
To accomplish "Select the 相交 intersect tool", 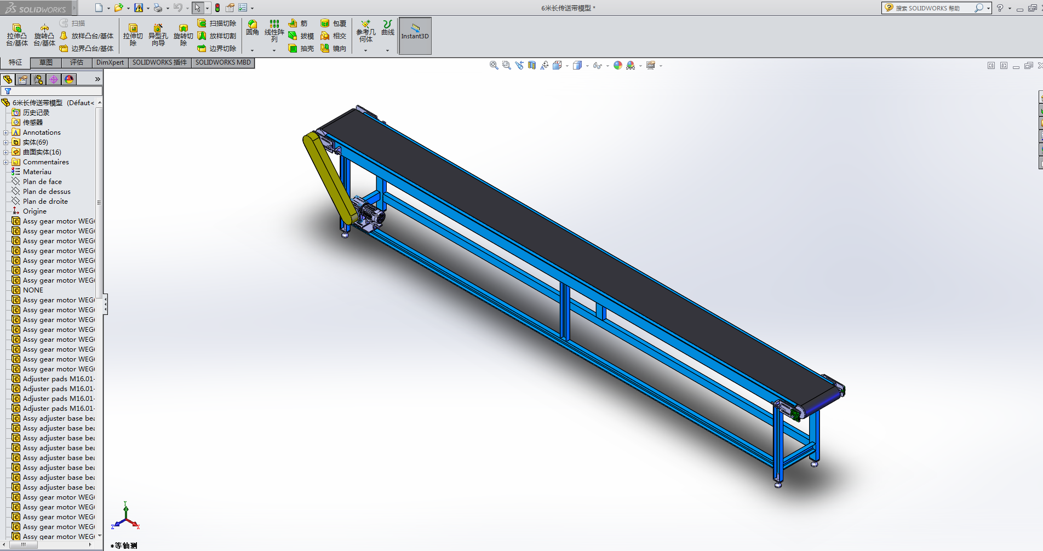I will coord(333,36).
